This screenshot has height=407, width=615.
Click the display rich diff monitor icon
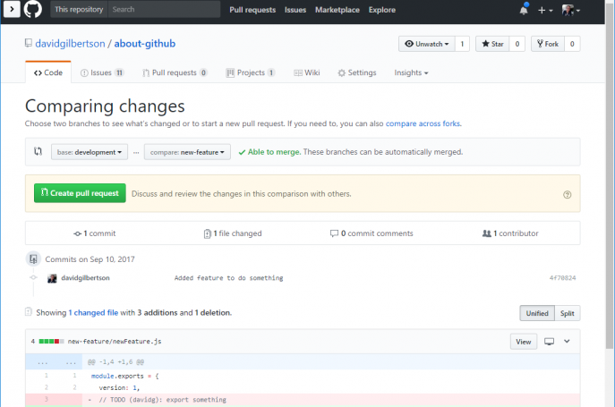pos(549,341)
